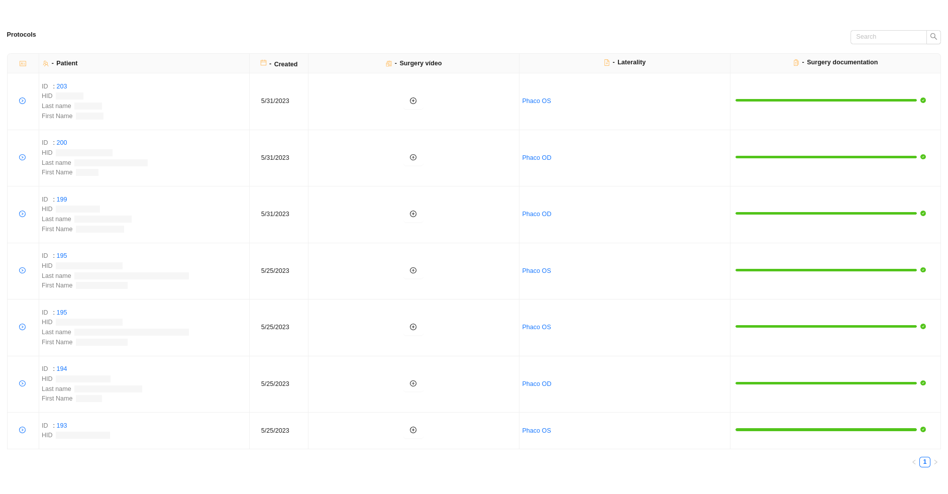The width and height of the screenshot is (948, 494).
Task: Add surgery video for patient 199
Action: point(413,214)
